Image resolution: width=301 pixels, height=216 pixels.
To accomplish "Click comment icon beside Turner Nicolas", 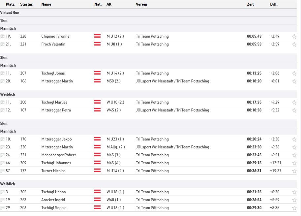I will point(2,171).
